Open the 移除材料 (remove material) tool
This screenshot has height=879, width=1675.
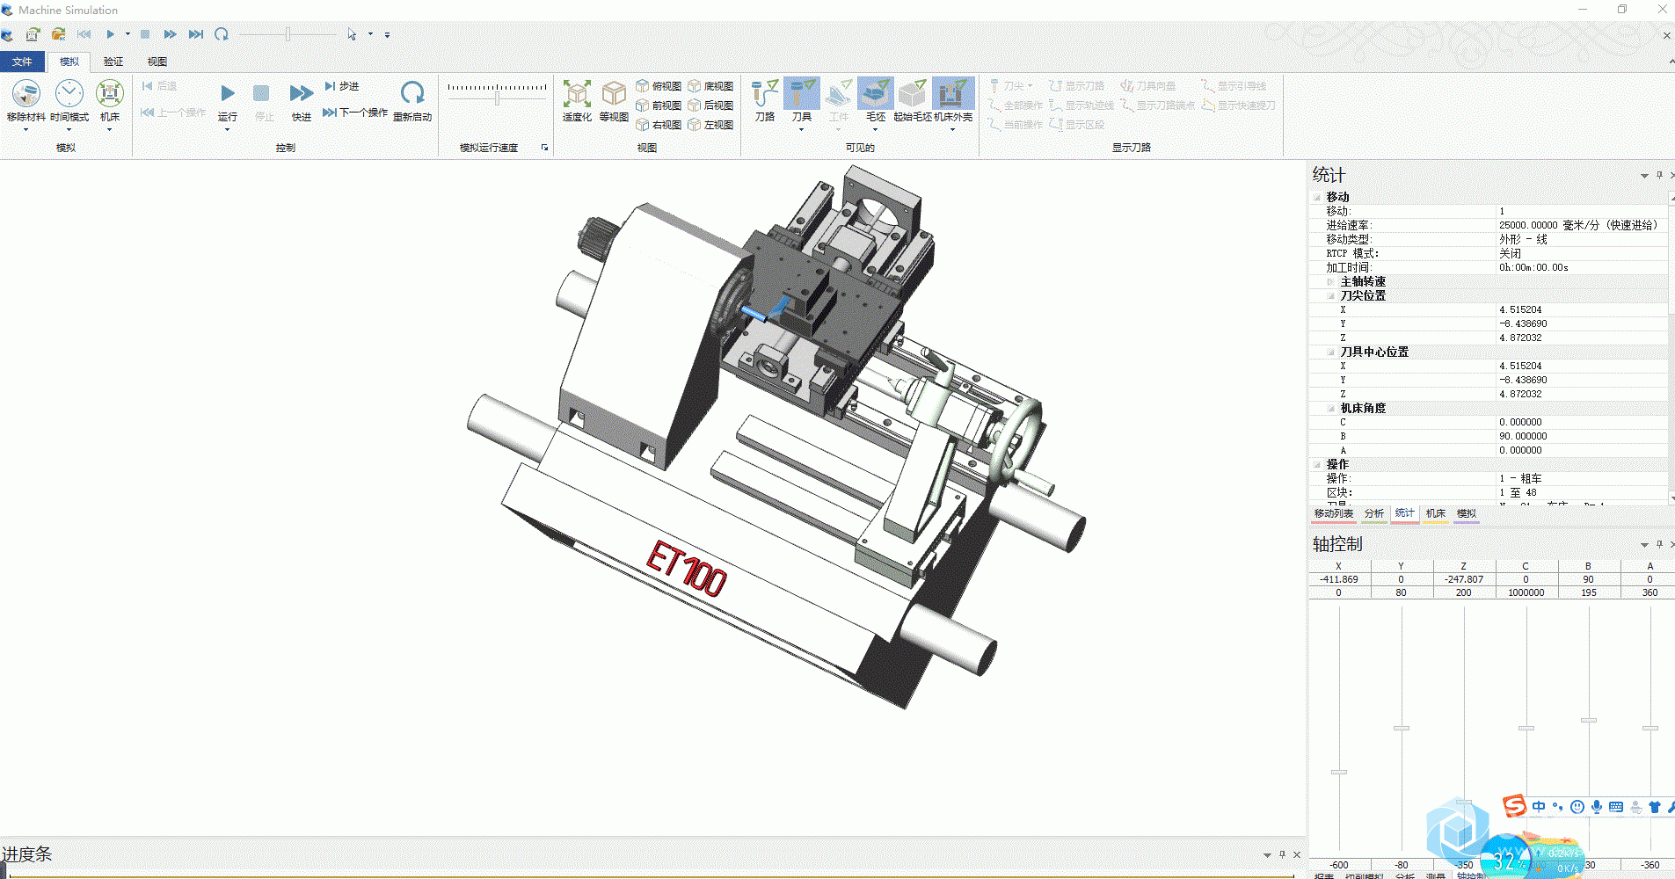pos(25,93)
